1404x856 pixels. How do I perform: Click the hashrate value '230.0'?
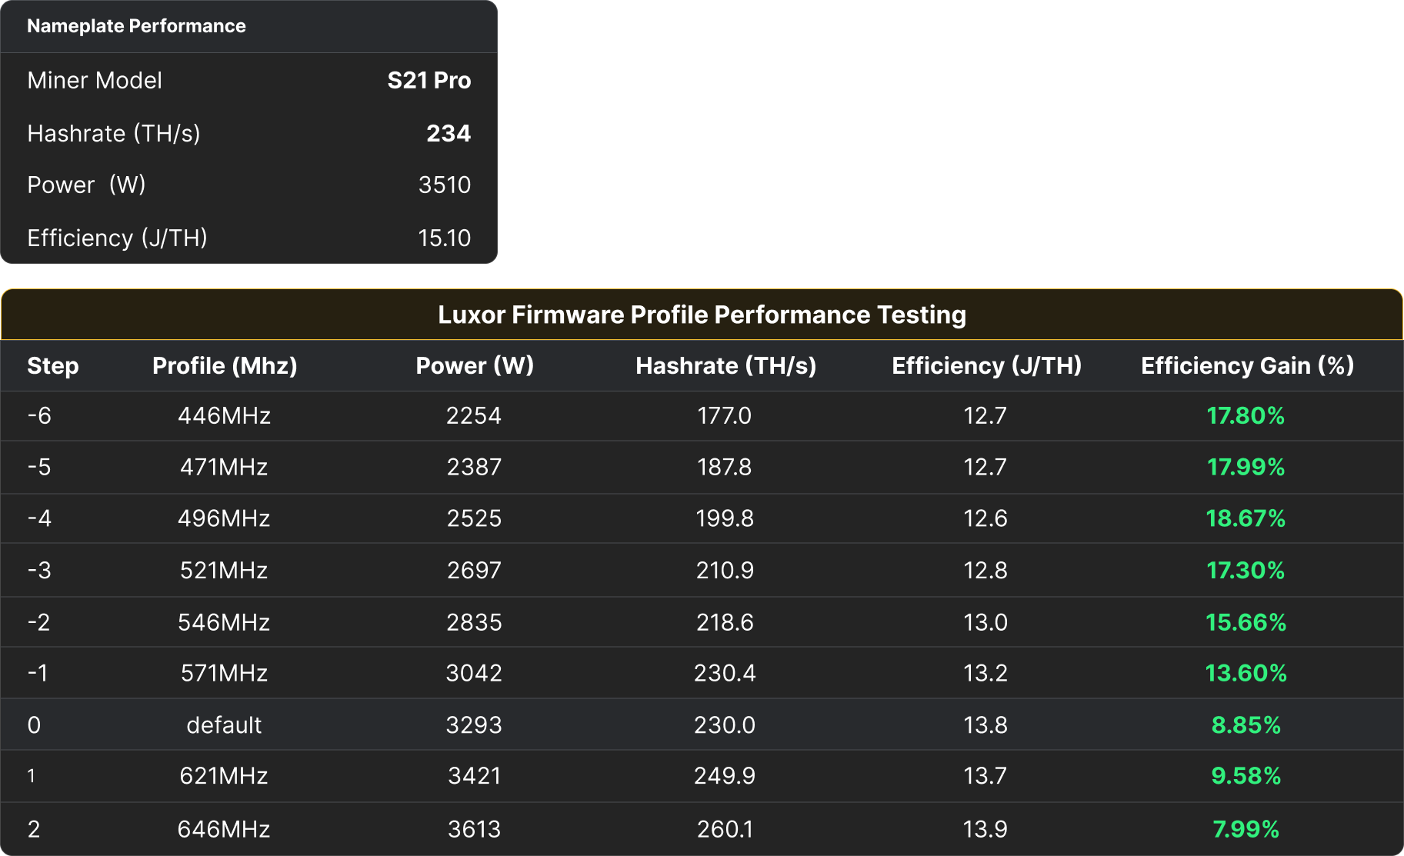click(x=724, y=724)
